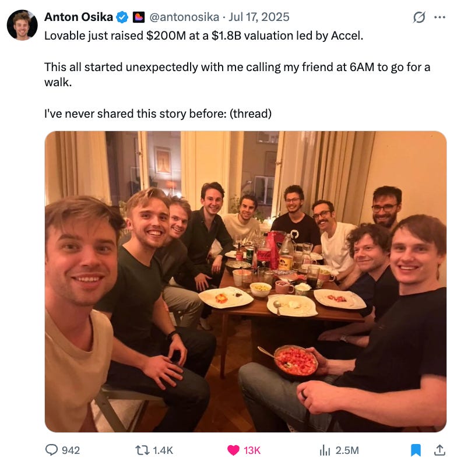
Task: Open the attached dinner table photo
Action: [x=245, y=281]
